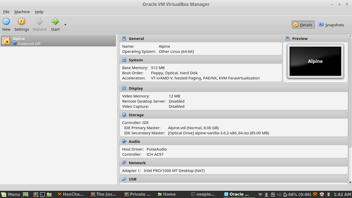Open the Bluetooth tray icon
The height and width of the screenshot is (198, 352).
pos(329,194)
